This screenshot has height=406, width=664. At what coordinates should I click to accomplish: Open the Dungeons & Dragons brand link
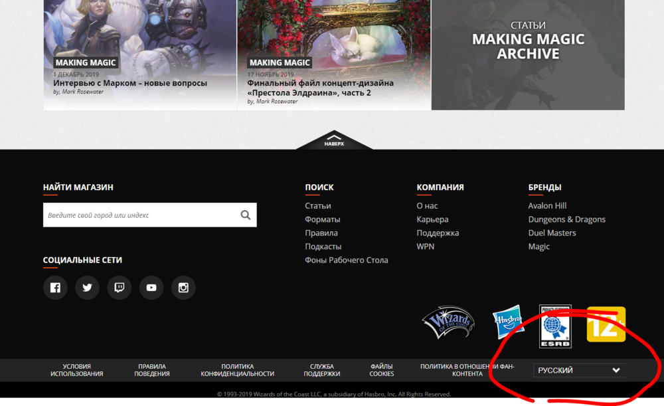tap(567, 219)
